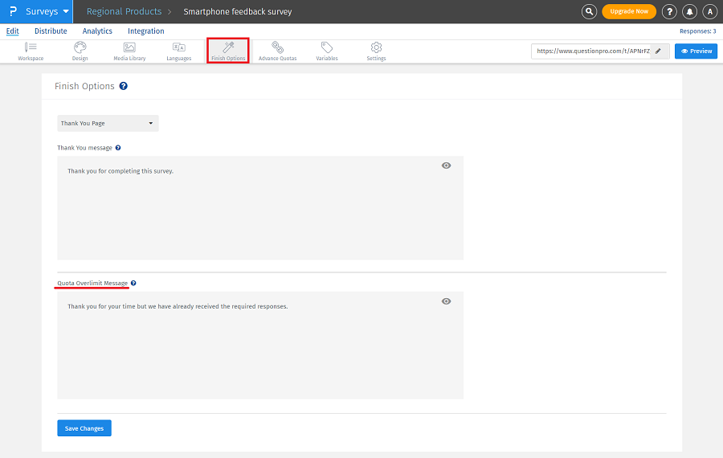Open the Languages icon

(179, 51)
